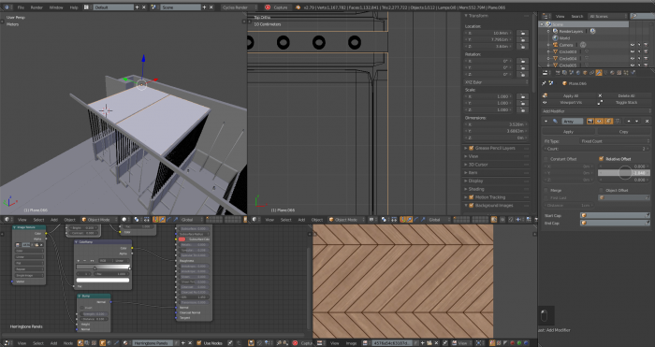Open the Render menu in top bar
Image resolution: width=655 pixels, height=347 pixels.
(36, 7)
